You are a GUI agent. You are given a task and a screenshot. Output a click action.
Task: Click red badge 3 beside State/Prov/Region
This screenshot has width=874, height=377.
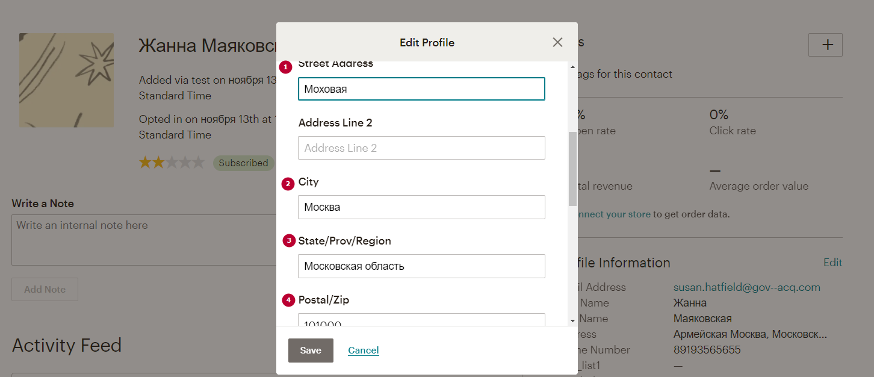(289, 241)
